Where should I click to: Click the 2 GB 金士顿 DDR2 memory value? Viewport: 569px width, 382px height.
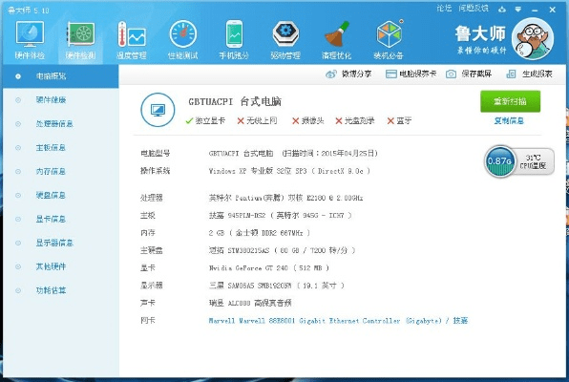click(259, 233)
